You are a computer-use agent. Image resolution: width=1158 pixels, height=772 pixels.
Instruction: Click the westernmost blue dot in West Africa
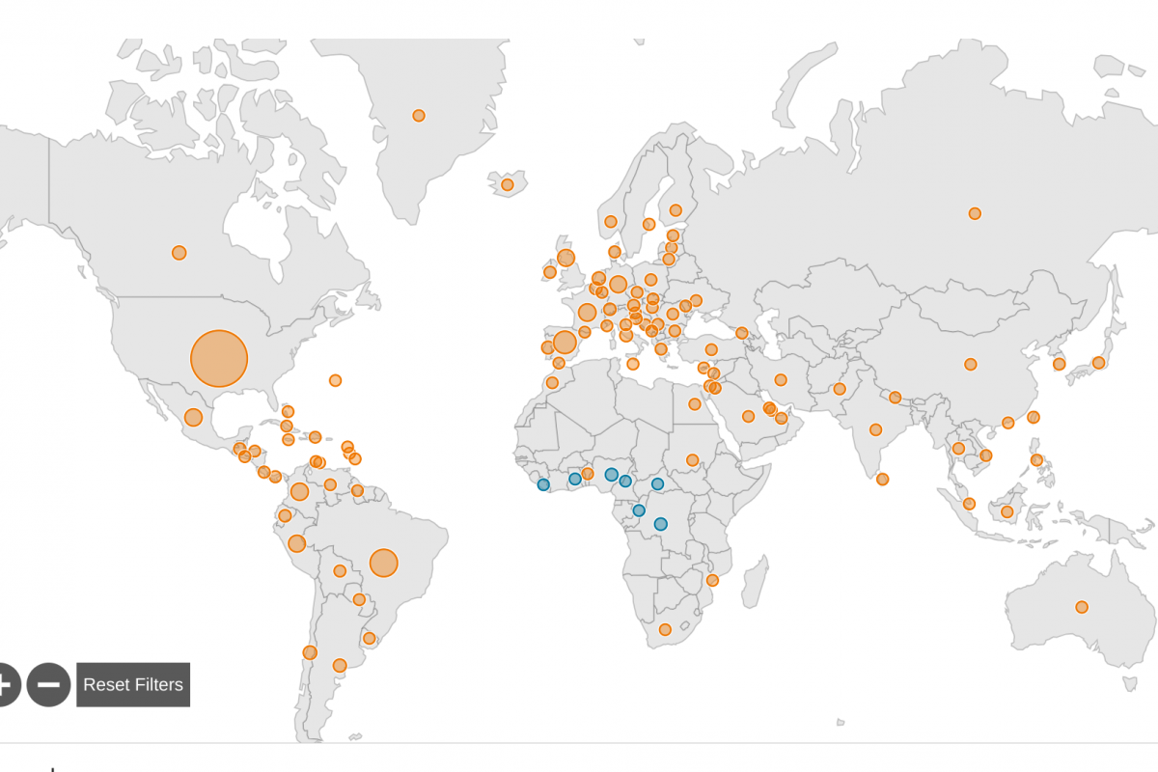tap(543, 484)
